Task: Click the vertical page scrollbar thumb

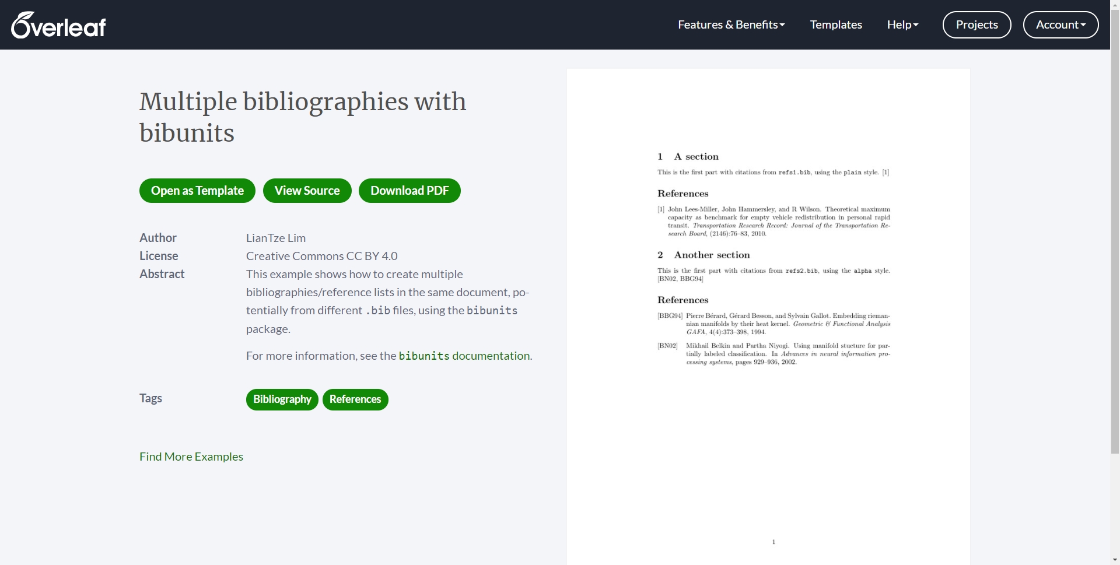Action: [1115, 233]
